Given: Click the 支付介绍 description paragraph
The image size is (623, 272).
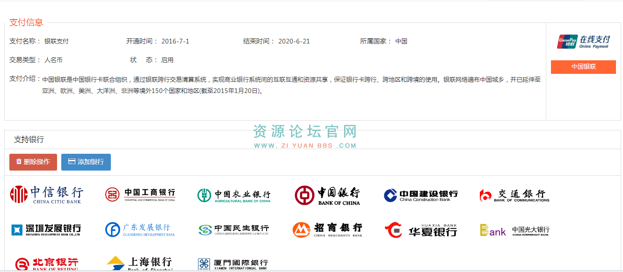Looking at the screenshot, I should (291, 85).
